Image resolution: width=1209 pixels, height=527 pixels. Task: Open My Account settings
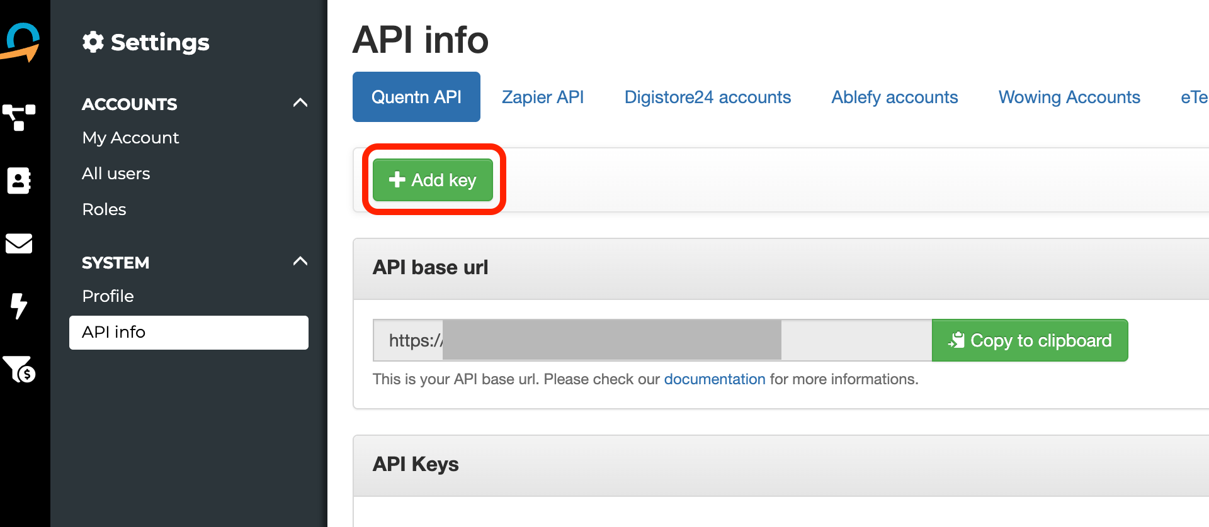click(x=130, y=138)
